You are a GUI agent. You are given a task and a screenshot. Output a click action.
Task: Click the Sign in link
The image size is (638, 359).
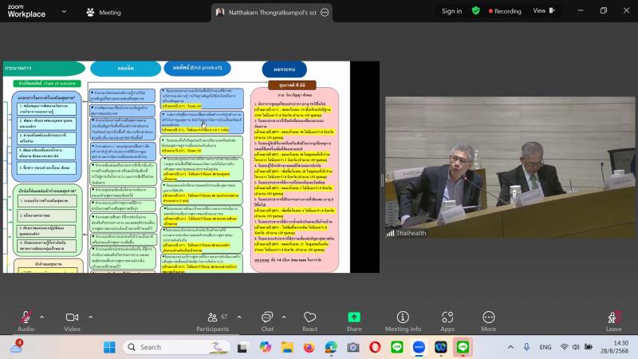[x=451, y=11]
